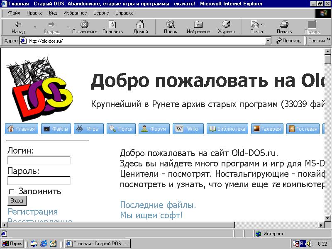
Task: Click inside the Пароль input field
Action: [39, 181]
